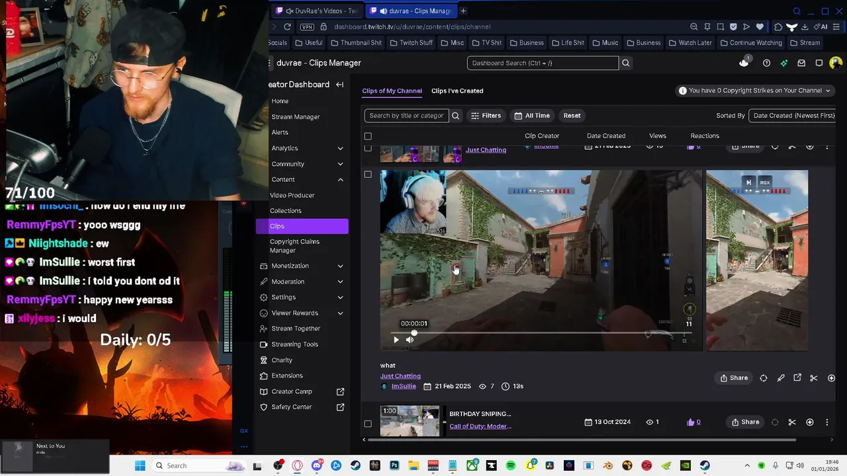Click the browser zoom-out magnifier icon
Image resolution: width=847 pixels, height=476 pixels.
(693, 26)
